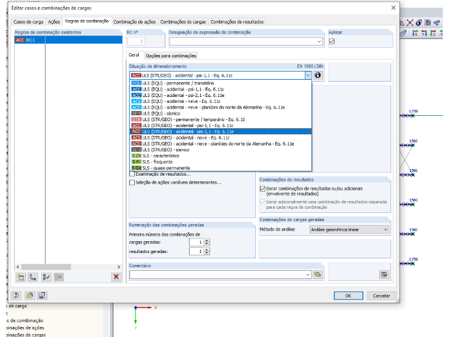The height and width of the screenshot is (337, 449).
Task: Open Método de análise dropdown
Action: [385, 229]
